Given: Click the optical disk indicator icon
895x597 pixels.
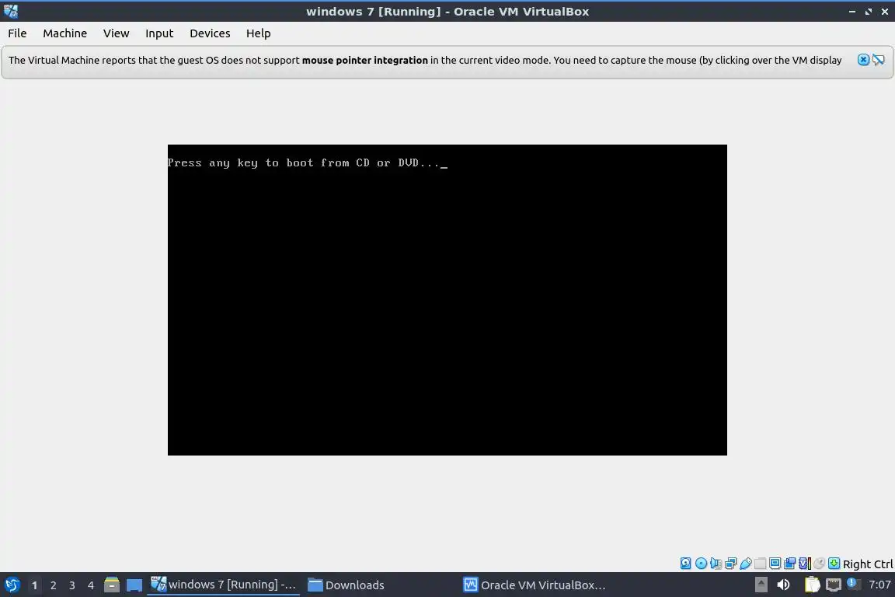Looking at the screenshot, I should click(701, 564).
